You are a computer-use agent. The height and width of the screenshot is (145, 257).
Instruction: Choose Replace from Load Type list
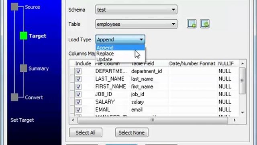tap(120, 54)
